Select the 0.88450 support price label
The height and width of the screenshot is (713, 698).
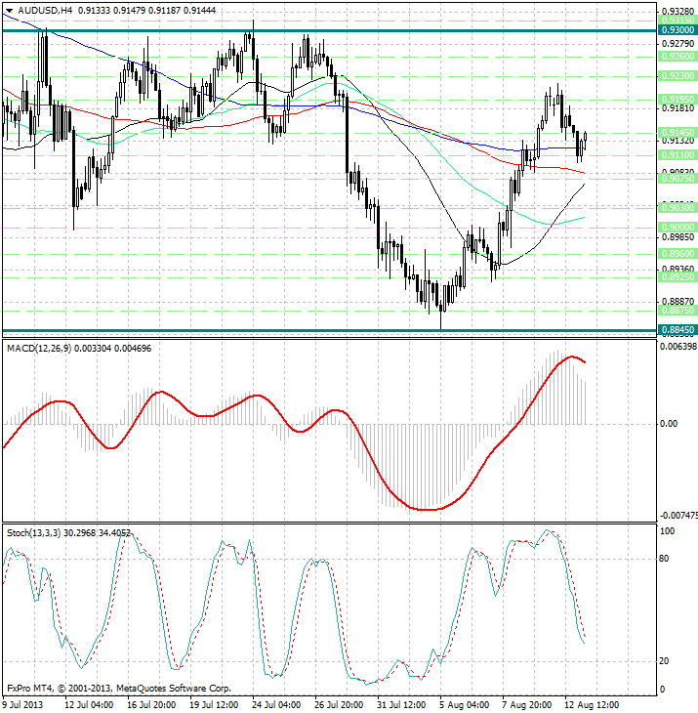point(677,330)
